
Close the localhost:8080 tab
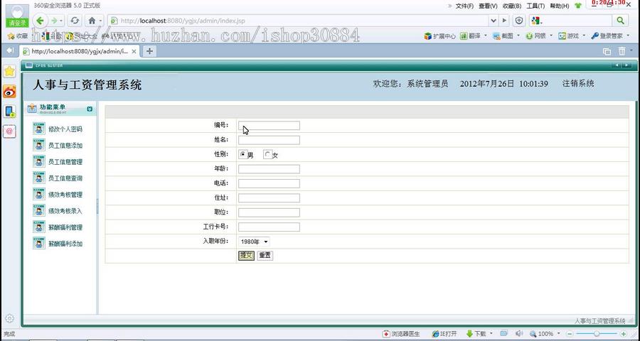134,51
